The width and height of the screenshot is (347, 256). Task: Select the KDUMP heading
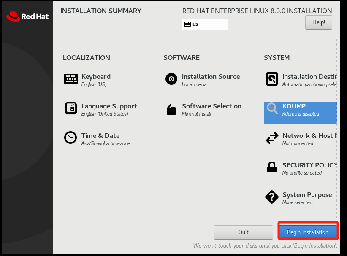294,106
